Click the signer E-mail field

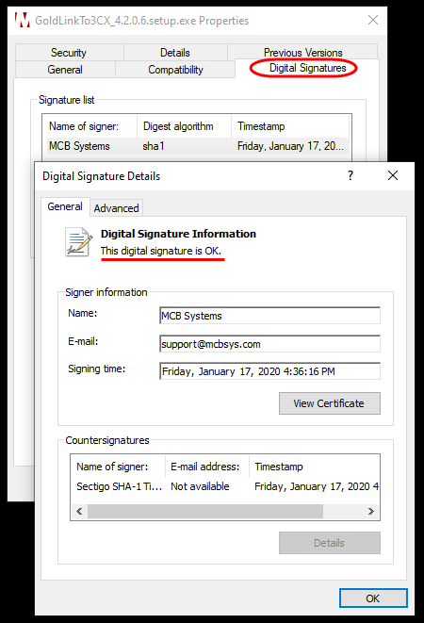(269, 344)
